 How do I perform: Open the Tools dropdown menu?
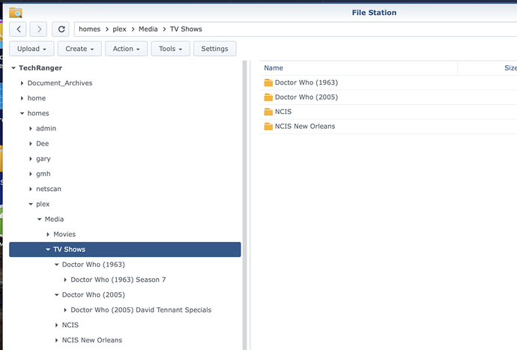tap(171, 49)
